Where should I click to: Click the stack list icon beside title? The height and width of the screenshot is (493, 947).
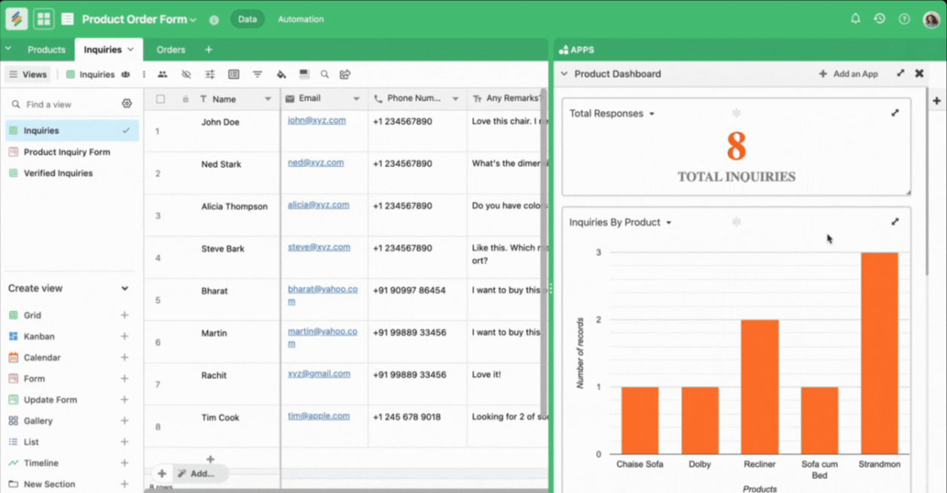(x=68, y=19)
